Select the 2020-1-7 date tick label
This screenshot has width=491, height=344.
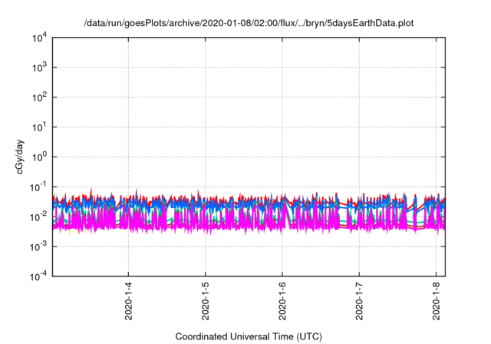pyautogui.click(x=359, y=301)
